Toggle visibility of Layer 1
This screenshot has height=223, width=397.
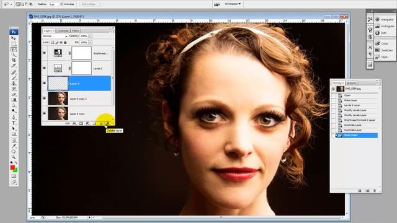click(x=45, y=84)
